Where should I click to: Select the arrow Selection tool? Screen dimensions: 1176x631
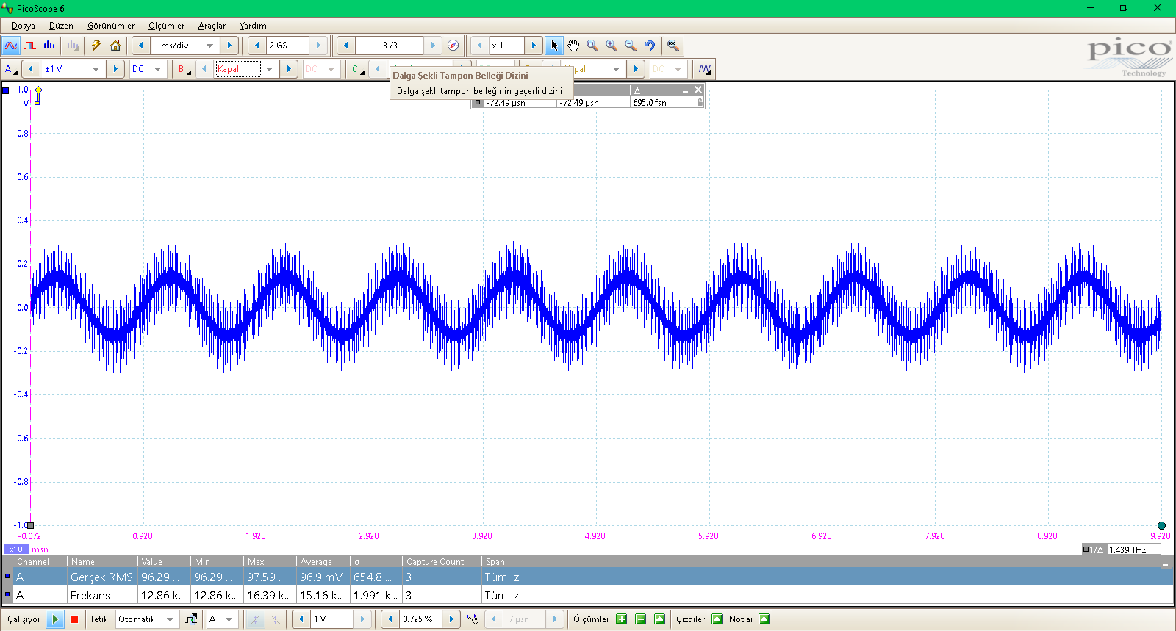pos(554,46)
